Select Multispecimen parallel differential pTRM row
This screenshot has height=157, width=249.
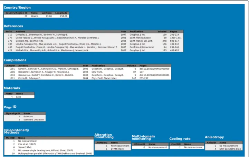(x=49, y=154)
